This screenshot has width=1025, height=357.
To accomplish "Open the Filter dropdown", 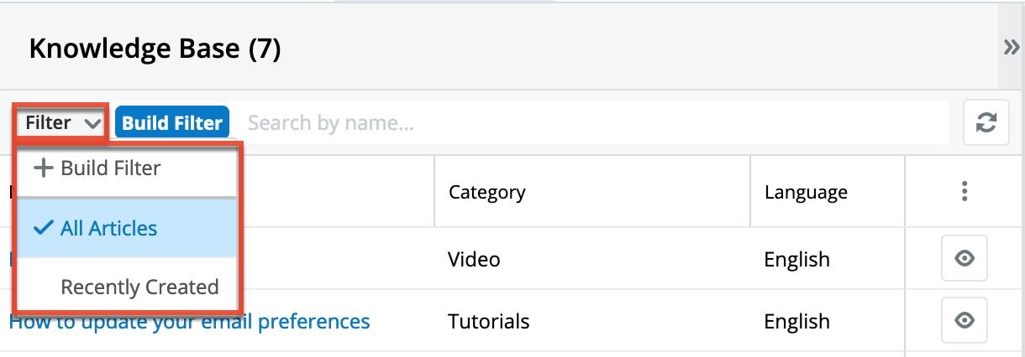I will tap(61, 123).
